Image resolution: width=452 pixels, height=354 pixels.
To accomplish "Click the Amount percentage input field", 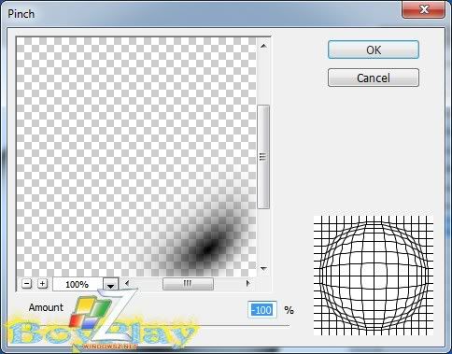I will (262, 310).
